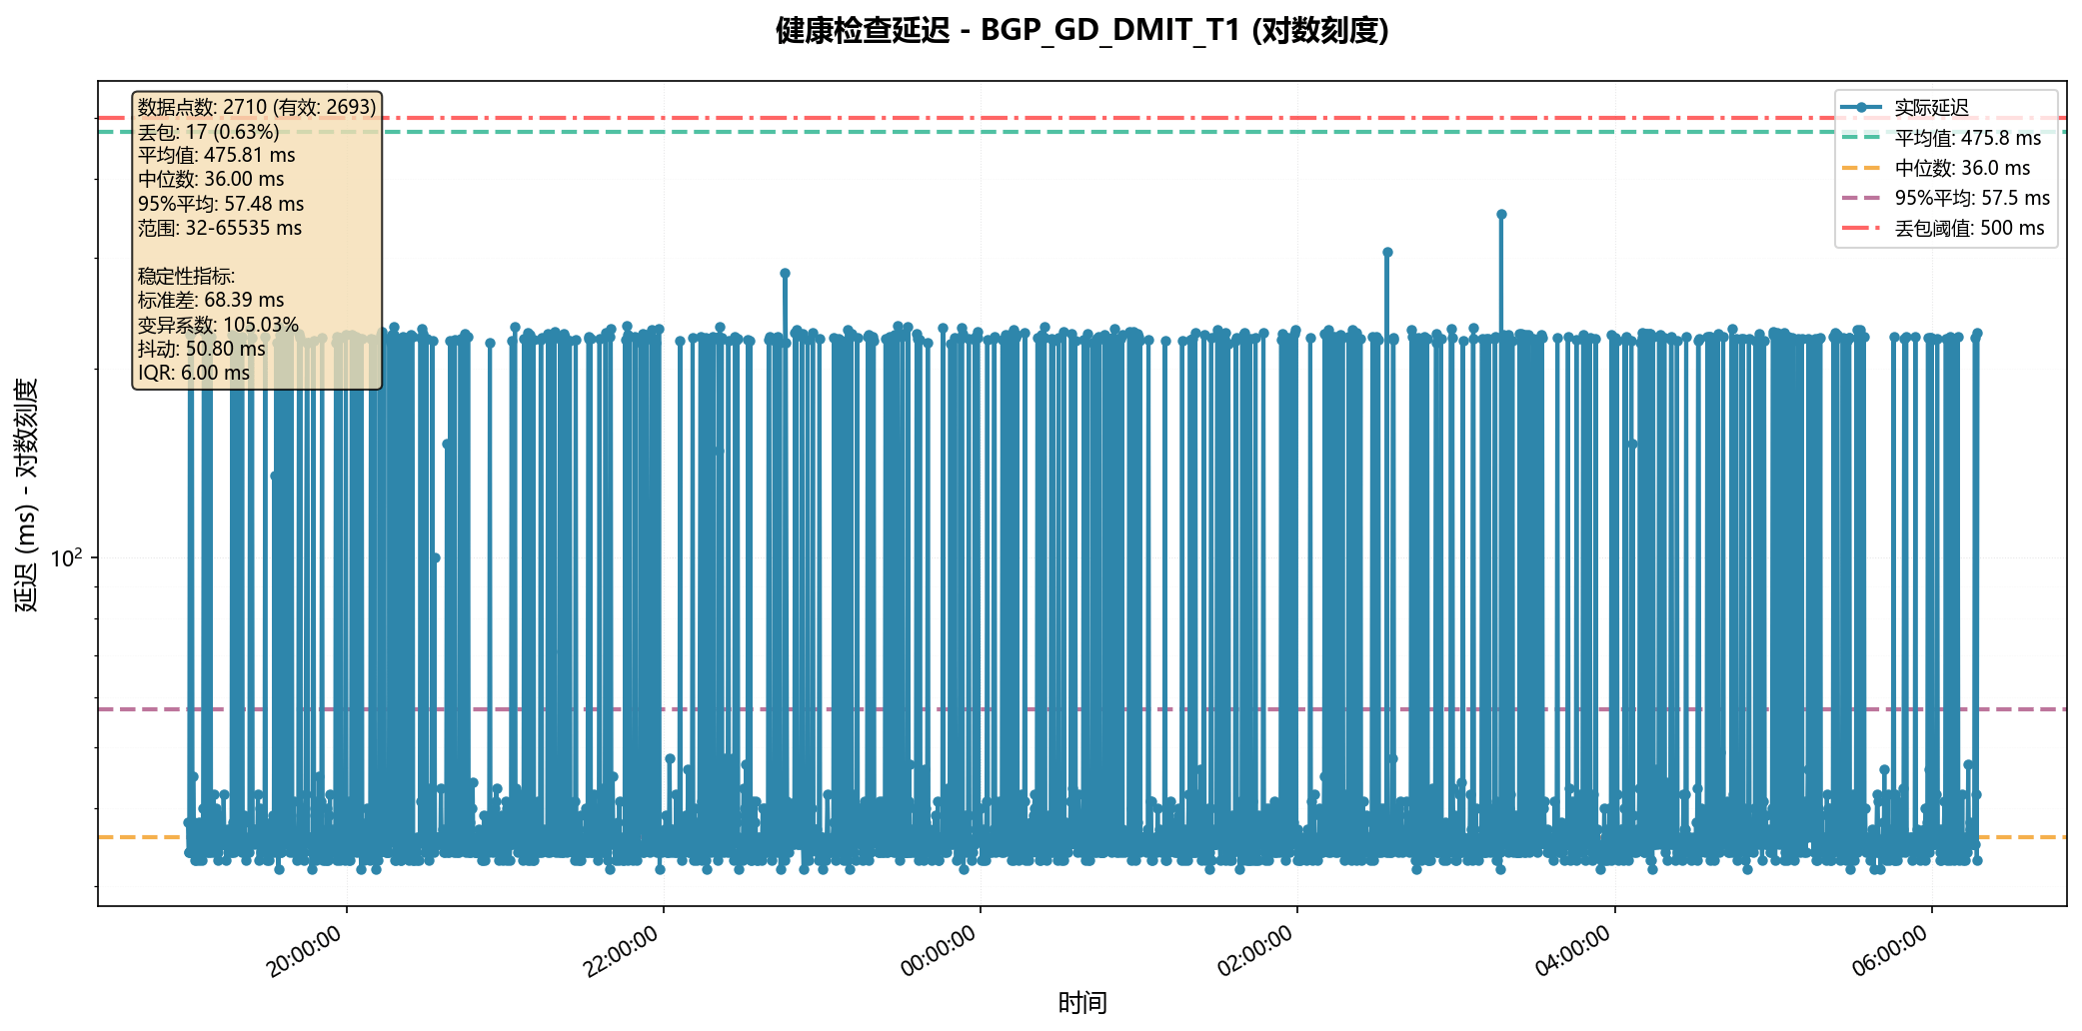2082x1031 pixels.
Task: Select the tallest latency spike near 03:30
Action: pos(1500,212)
